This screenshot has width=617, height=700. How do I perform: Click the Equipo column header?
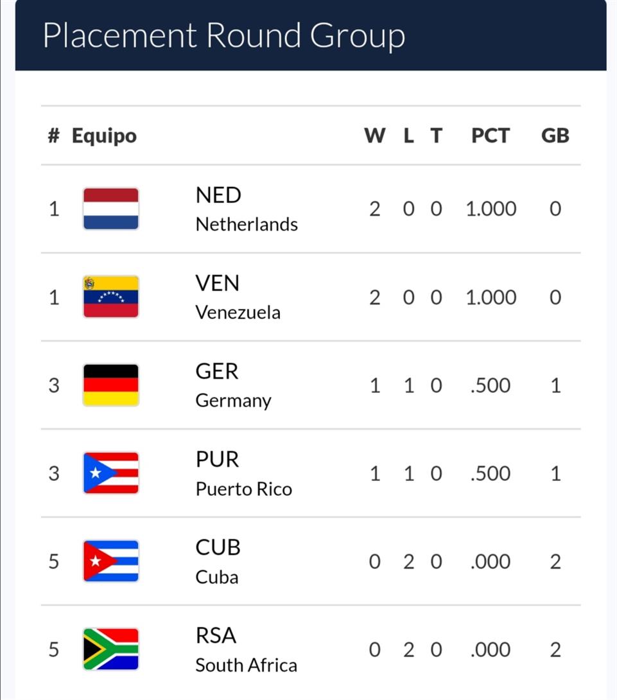click(x=104, y=136)
